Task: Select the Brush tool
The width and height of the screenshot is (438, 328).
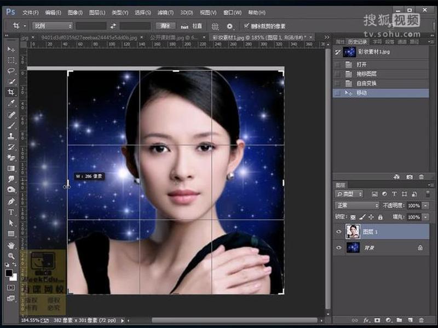Action: click(11, 125)
